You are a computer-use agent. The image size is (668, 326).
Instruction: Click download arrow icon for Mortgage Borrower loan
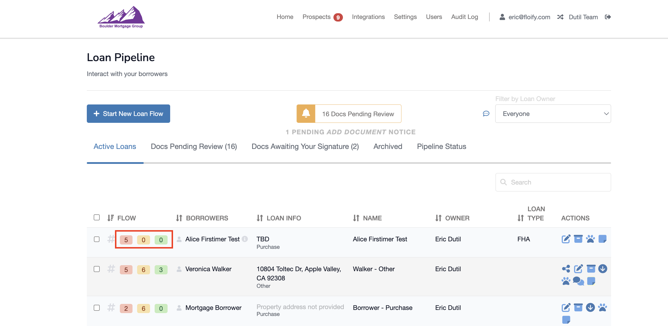tap(590, 307)
